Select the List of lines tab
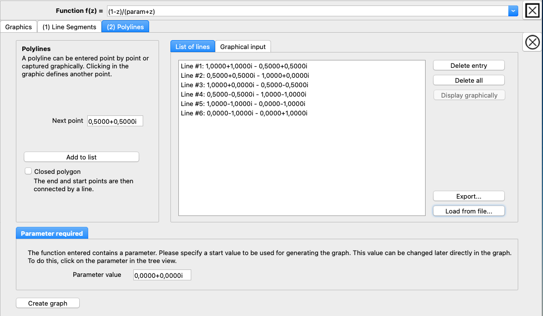 point(193,47)
